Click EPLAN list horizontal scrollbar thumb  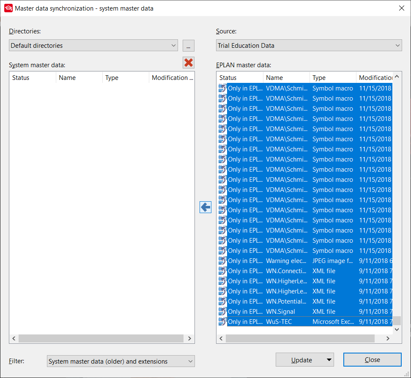(300, 338)
